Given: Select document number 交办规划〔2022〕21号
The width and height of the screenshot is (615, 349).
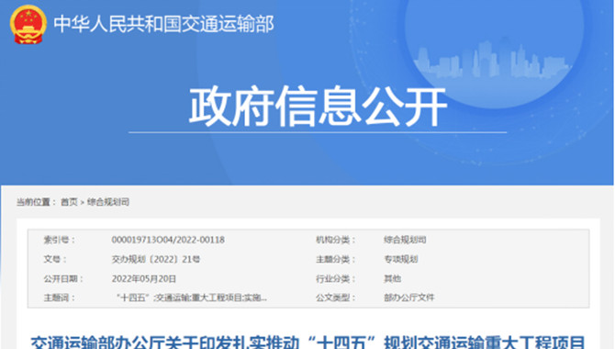Looking at the screenshot, I should coord(156,259).
